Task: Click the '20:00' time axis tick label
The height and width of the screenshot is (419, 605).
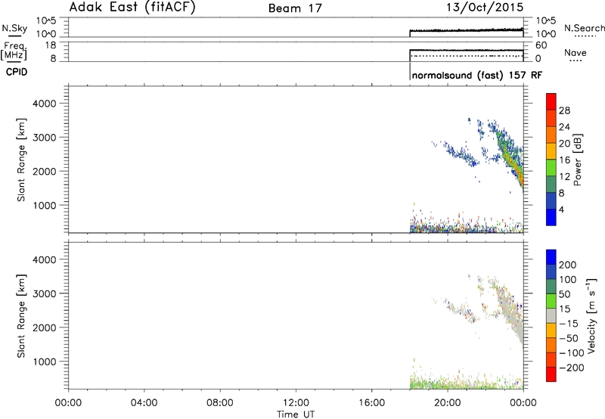Action: click(x=448, y=403)
